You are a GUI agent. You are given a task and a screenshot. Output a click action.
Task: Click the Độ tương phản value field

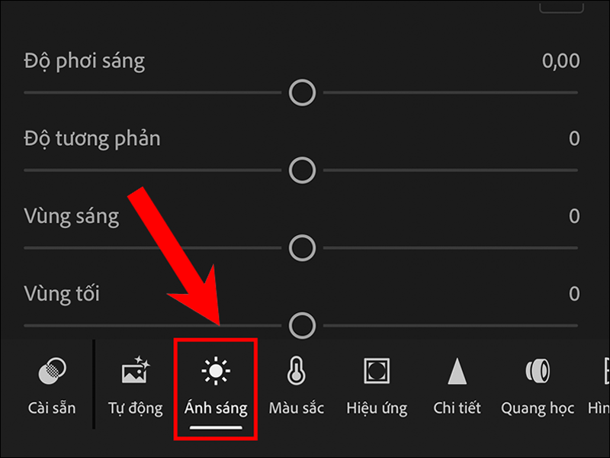[574, 139]
